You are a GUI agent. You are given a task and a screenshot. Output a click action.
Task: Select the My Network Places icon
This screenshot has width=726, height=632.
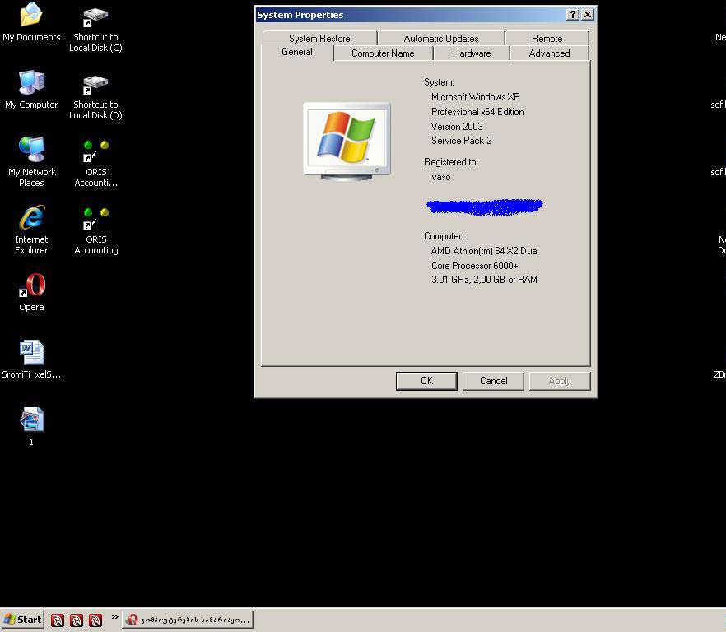tap(31, 162)
